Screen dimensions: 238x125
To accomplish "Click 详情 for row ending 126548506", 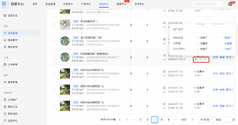I will click(x=215, y=106).
